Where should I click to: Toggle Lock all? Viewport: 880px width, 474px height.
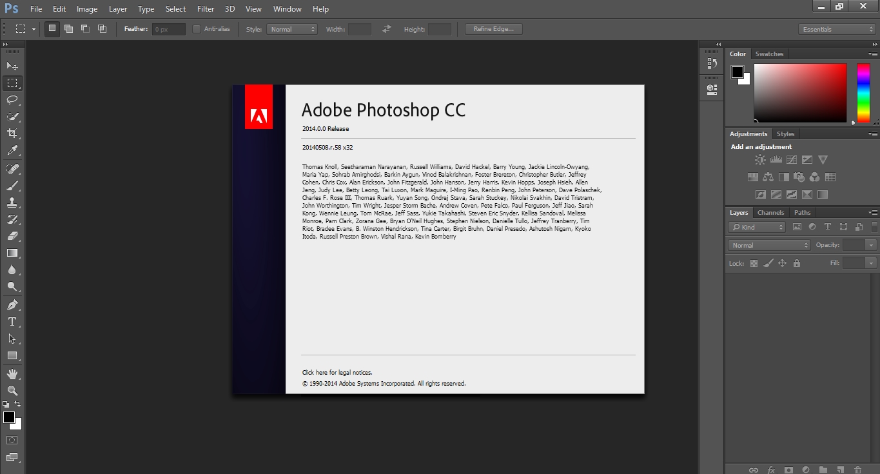pyautogui.click(x=797, y=263)
